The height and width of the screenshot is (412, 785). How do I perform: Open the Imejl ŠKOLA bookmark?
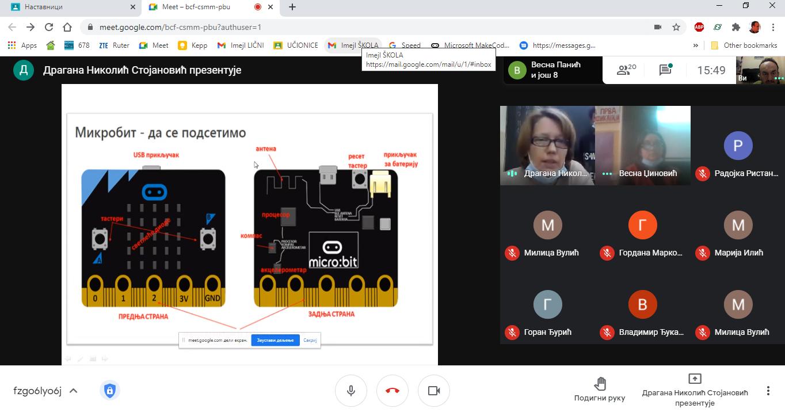tap(353, 45)
